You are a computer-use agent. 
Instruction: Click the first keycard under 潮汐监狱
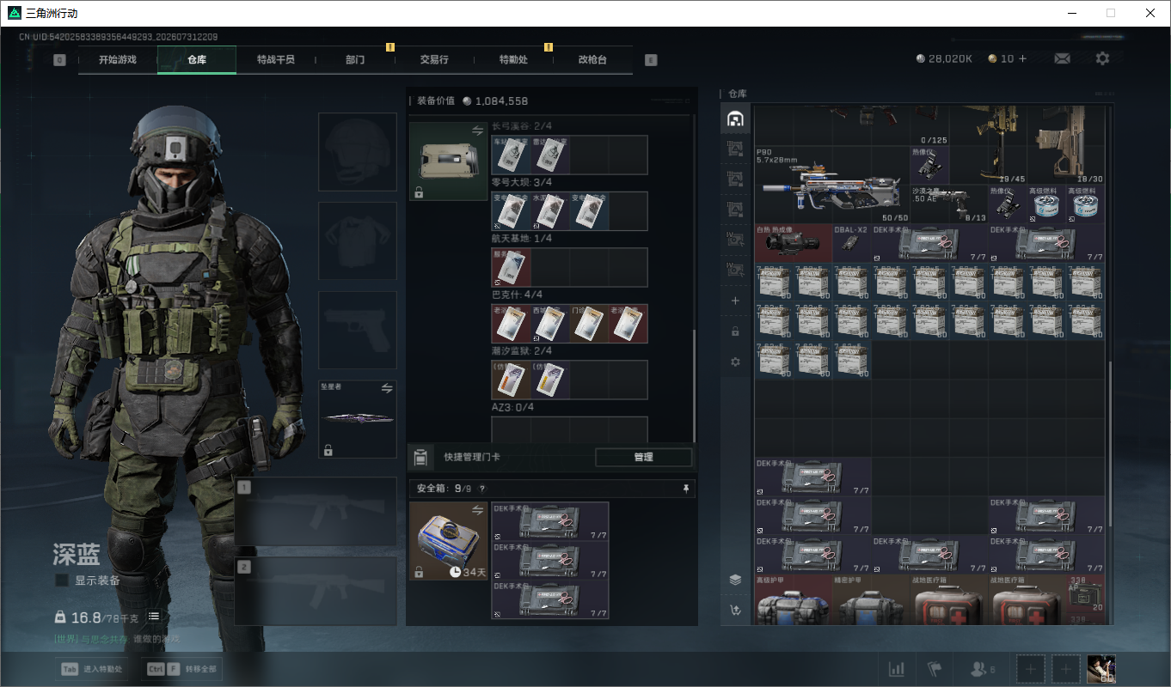[x=511, y=380]
